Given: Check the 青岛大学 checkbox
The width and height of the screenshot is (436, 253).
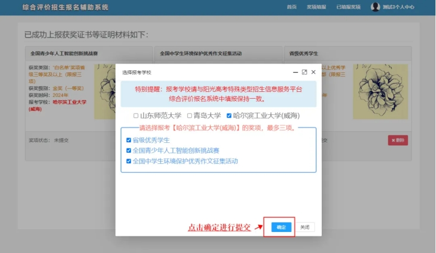Looking at the screenshot, I should pos(190,115).
